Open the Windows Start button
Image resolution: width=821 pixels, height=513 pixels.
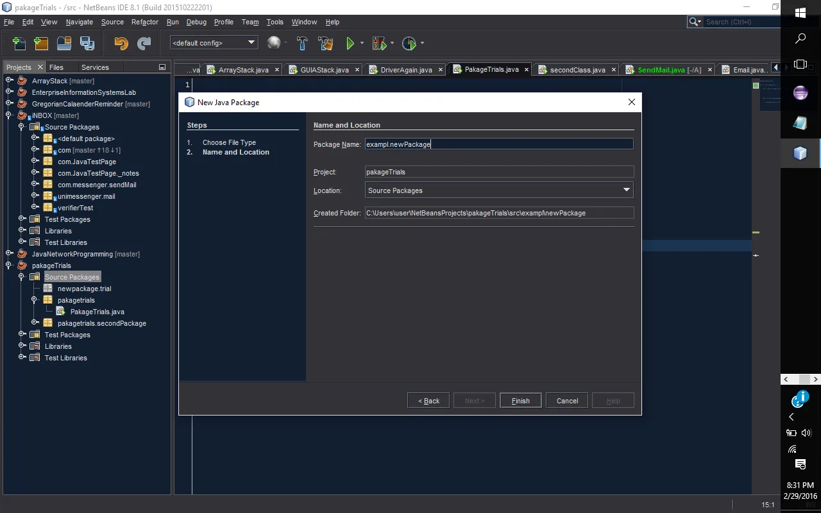(x=800, y=13)
